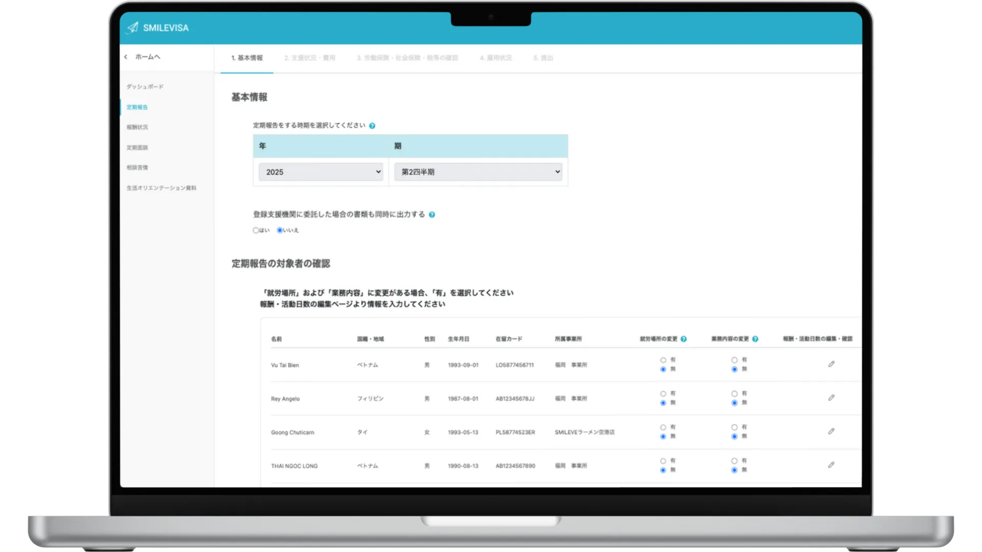Click edit pencil for THAI NGOC LONG
The width and height of the screenshot is (982, 552).
pyautogui.click(x=831, y=465)
